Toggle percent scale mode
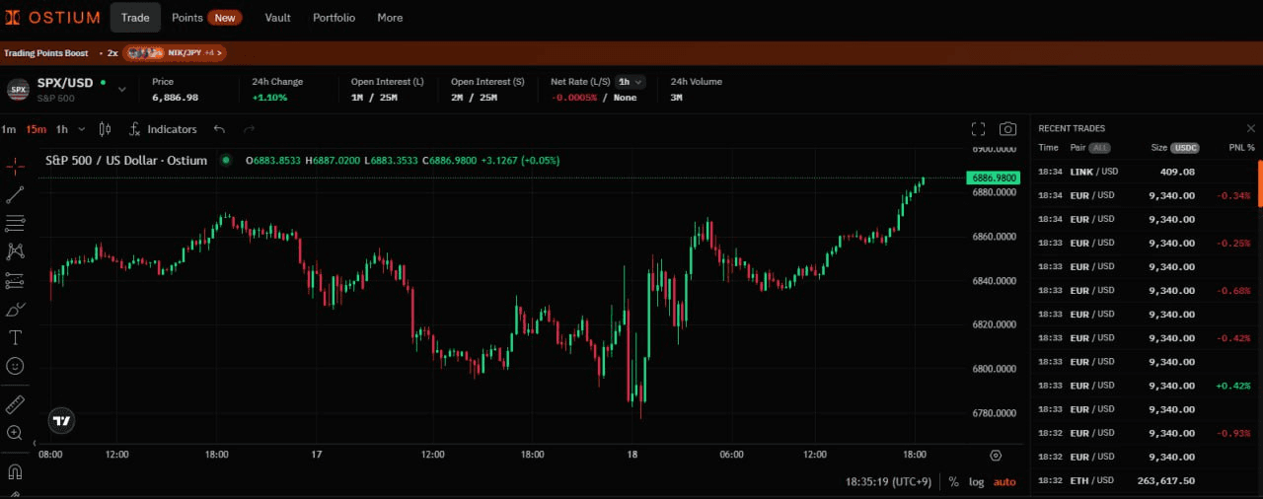The height and width of the screenshot is (499, 1263). pyautogui.click(x=953, y=482)
